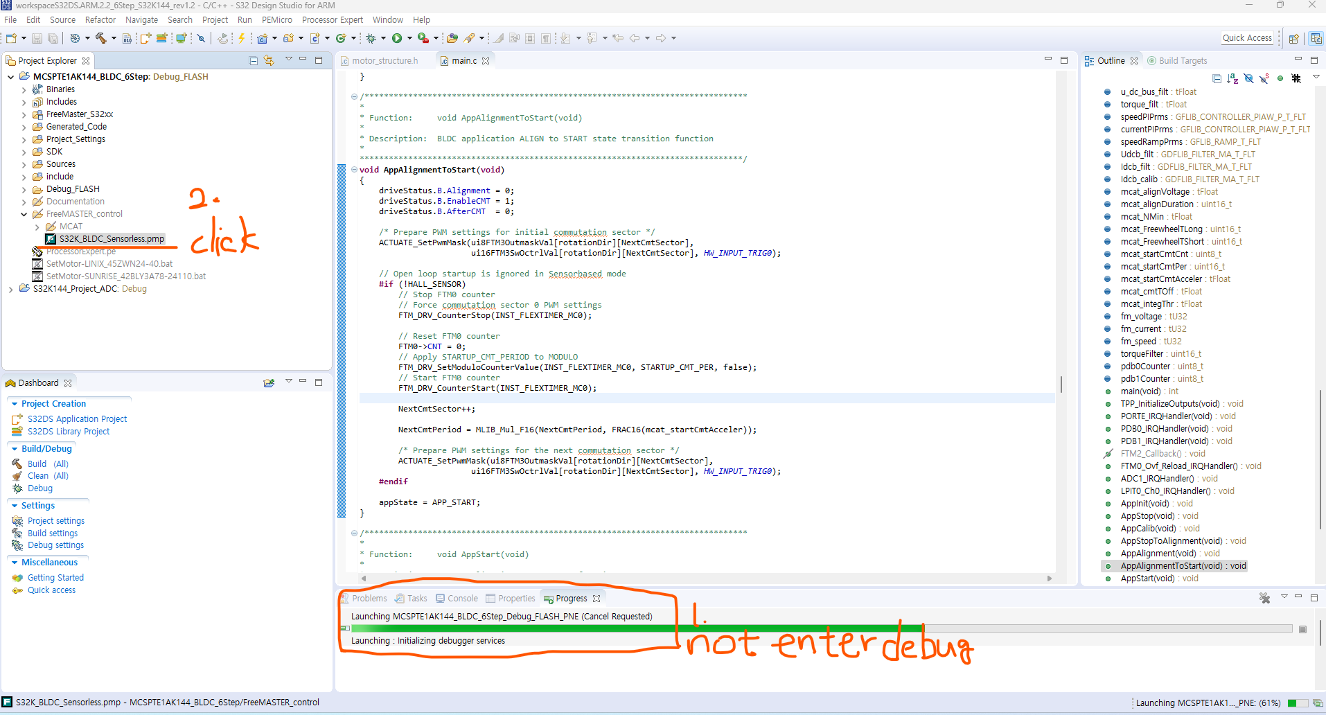Enable Link with Editor in Project Explorer
This screenshot has width=1326, height=715.
coord(269,60)
